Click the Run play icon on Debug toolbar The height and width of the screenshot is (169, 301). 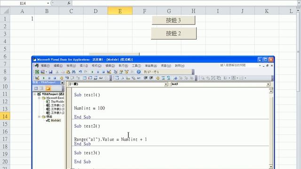[44, 78]
